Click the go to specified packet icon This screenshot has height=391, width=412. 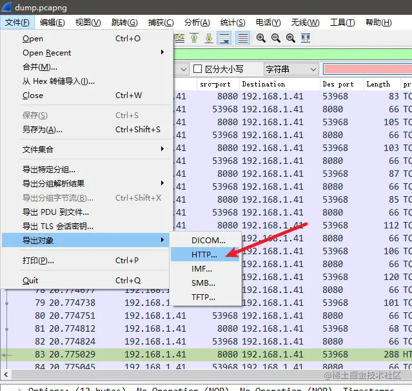click(x=179, y=38)
